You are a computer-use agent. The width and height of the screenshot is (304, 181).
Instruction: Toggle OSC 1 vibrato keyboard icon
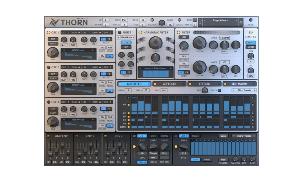click(x=110, y=56)
